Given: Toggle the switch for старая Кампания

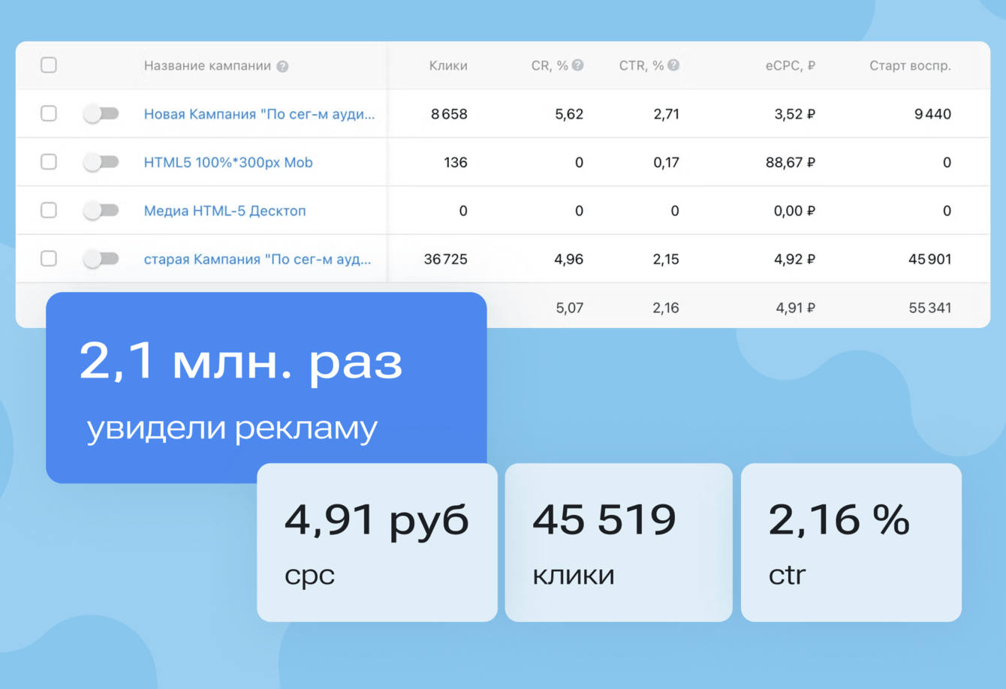Looking at the screenshot, I should pos(101,258).
